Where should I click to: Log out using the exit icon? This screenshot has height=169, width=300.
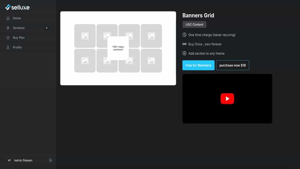pyautogui.click(x=50, y=160)
